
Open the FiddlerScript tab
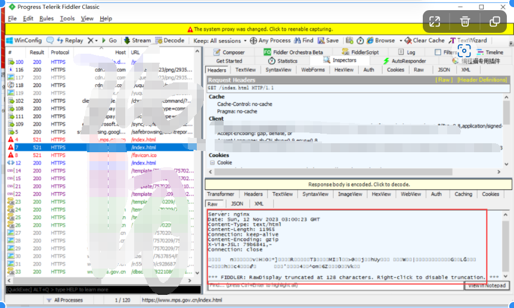[360, 52]
